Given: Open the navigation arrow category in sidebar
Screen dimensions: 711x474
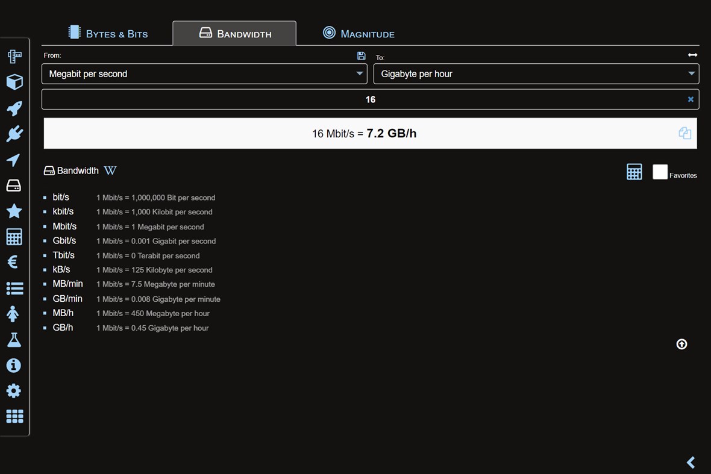Looking at the screenshot, I should [14, 160].
